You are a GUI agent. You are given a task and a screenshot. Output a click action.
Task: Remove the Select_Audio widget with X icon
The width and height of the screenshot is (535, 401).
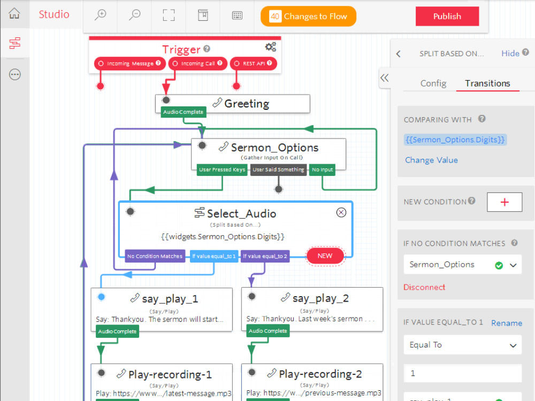(341, 212)
